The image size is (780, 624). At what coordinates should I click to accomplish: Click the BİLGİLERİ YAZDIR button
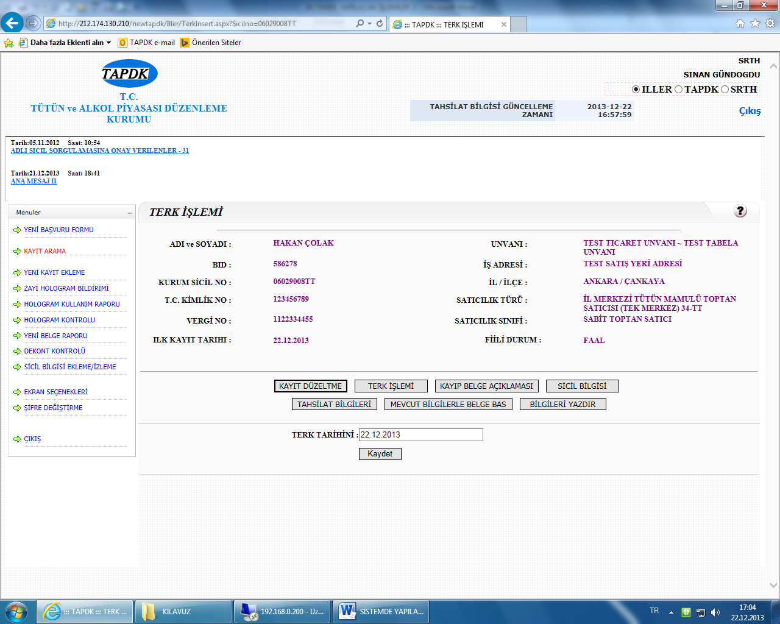click(563, 405)
